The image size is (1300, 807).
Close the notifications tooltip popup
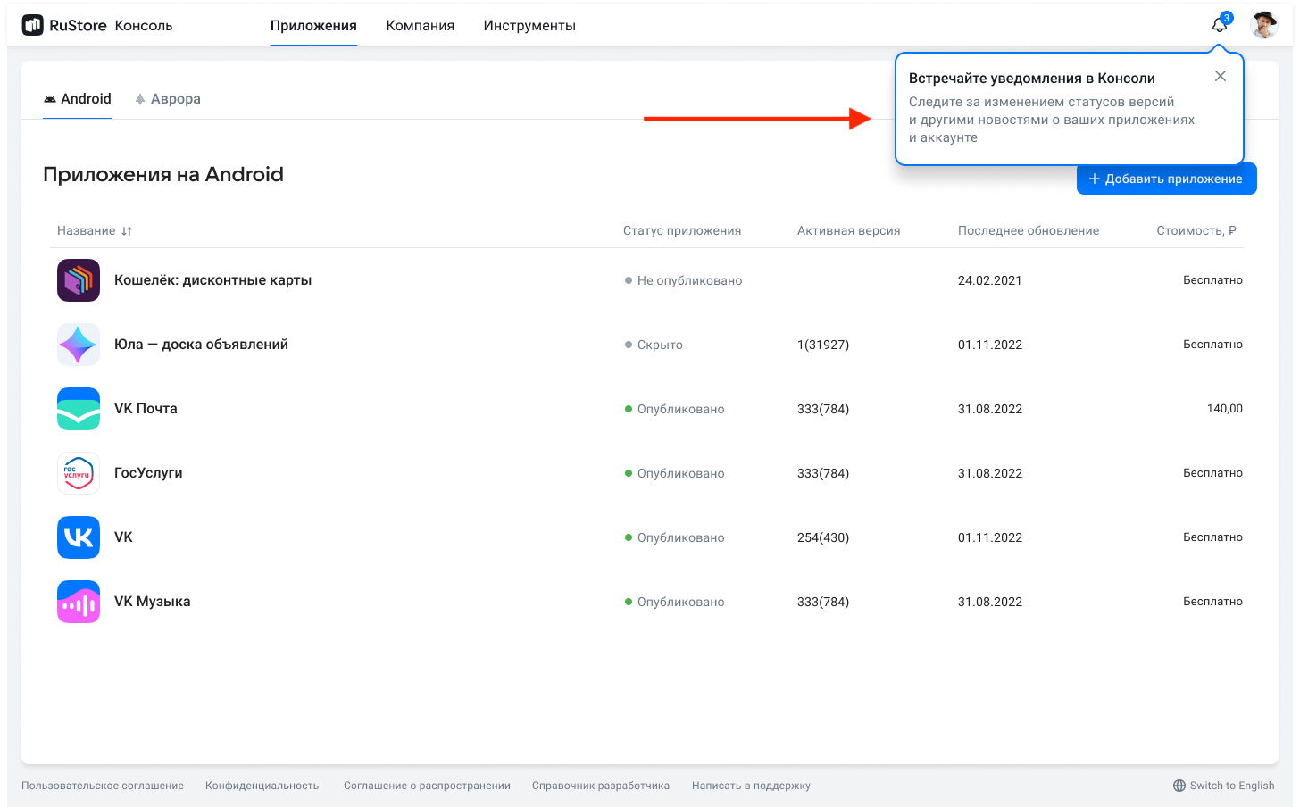click(x=1221, y=77)
